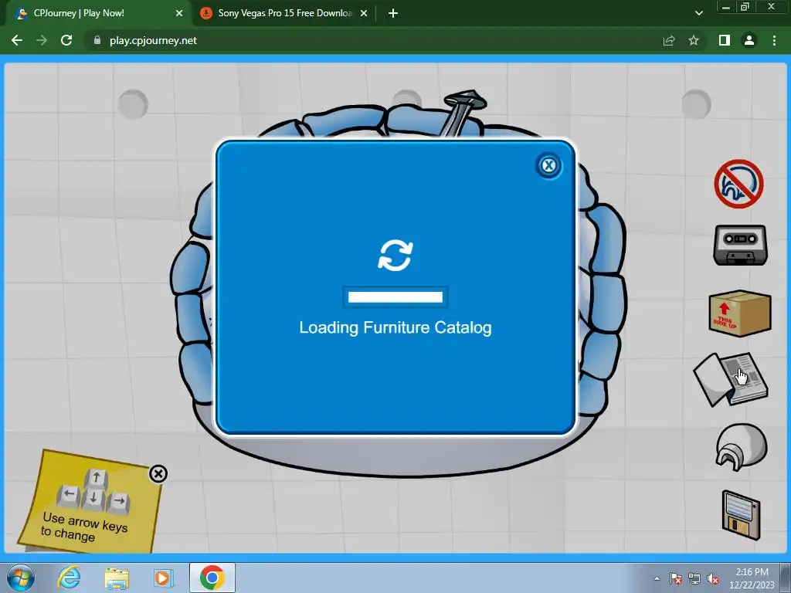
Task: Open the Action Center flag icon
Action: (675, 578)
